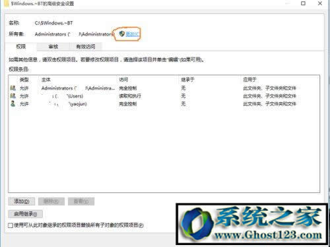The image size is (330, 247).
Task: Open the 审核 tab
Action: point(53,47)
